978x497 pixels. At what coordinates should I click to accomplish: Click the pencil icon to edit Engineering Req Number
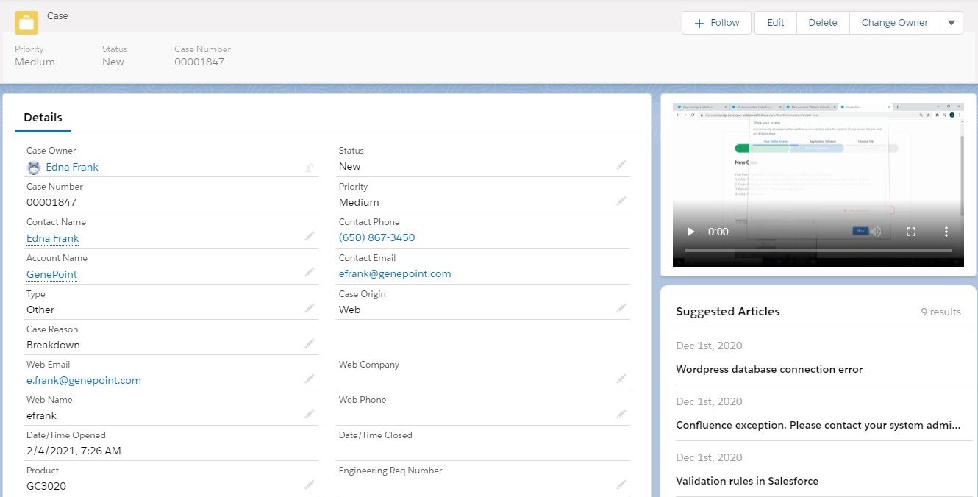(621, 485)
